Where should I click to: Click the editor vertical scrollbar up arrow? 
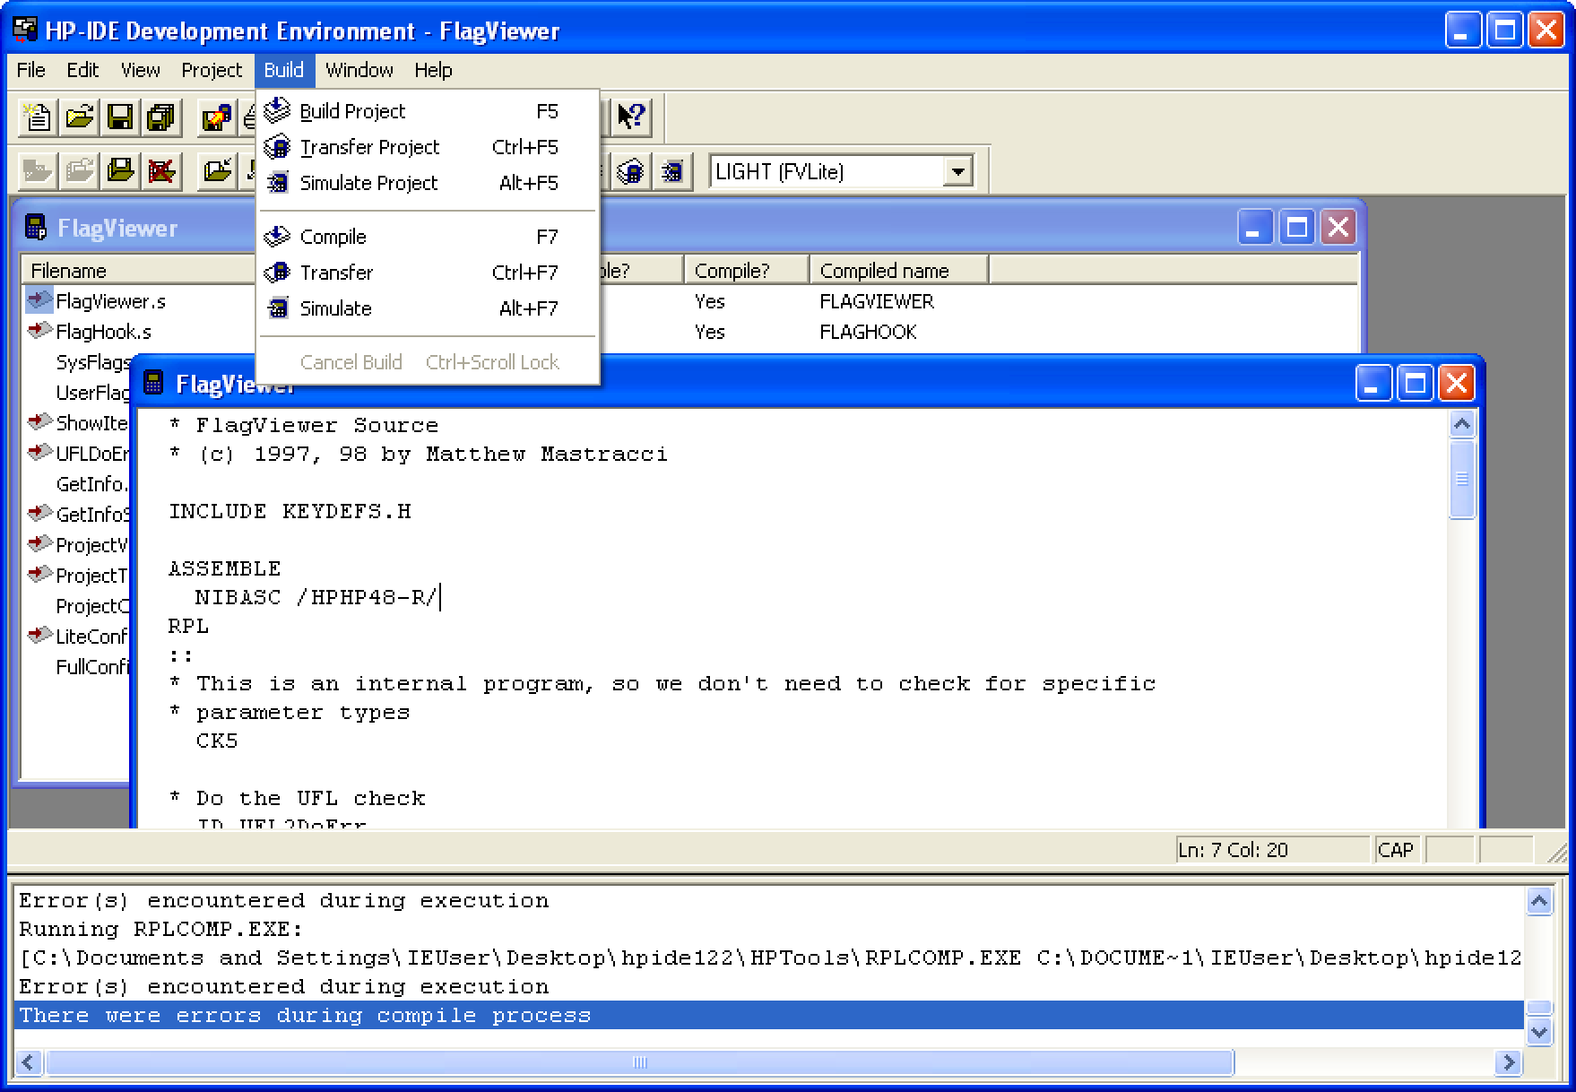(x=1462, y=424)
